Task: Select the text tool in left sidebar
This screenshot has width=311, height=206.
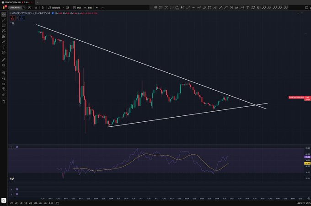Action: click(4, 47)
